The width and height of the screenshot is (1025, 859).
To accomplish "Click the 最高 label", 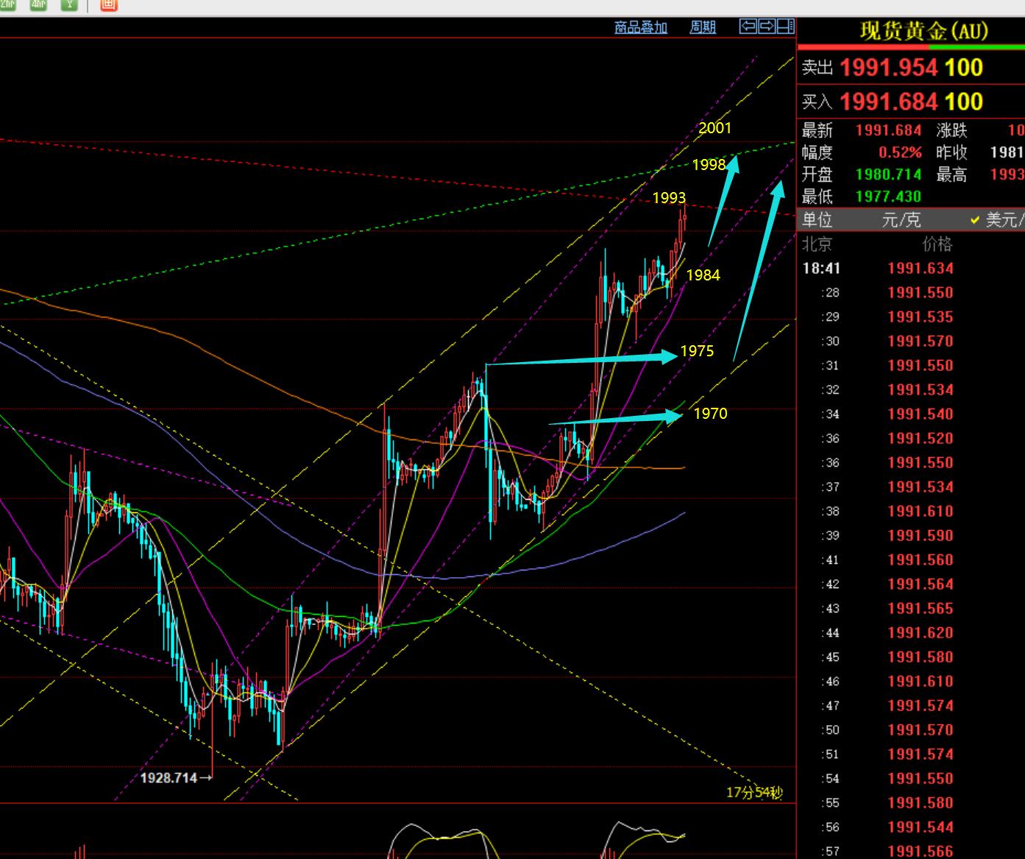I will point(952,174).
